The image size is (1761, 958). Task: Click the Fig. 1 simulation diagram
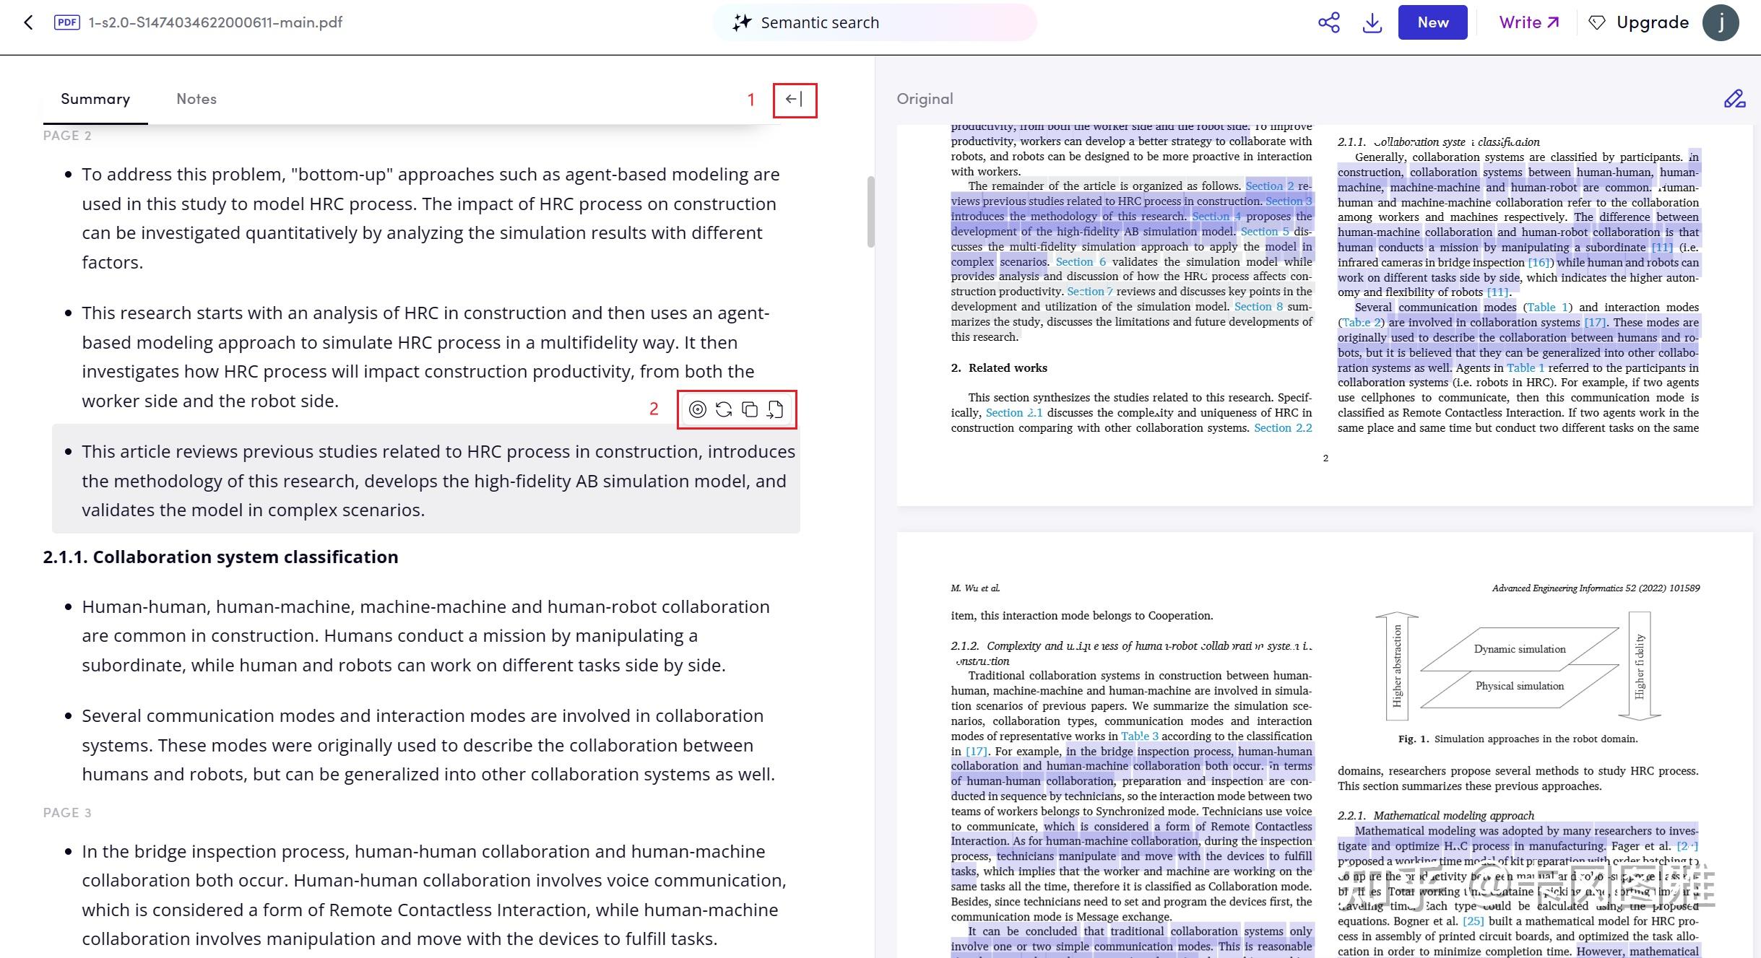click(x=1518, y=666)
